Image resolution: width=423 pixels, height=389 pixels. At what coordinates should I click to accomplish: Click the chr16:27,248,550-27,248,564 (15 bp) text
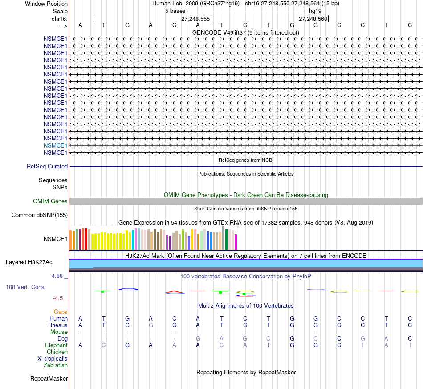point(292,4)
